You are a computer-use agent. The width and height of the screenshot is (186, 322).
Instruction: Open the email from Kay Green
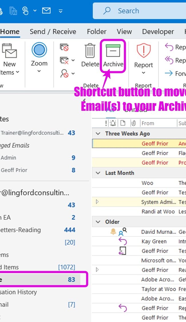154,241
